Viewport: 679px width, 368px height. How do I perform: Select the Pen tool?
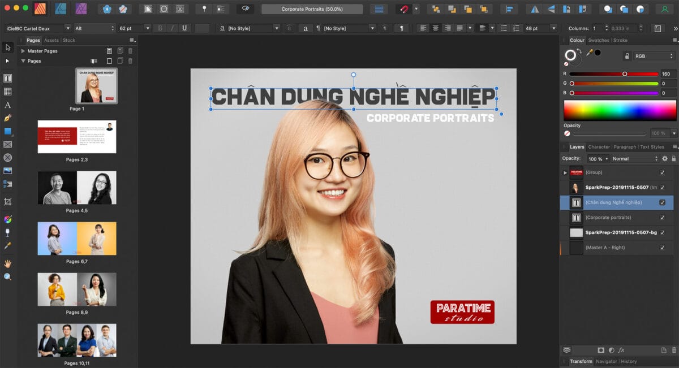8,118
